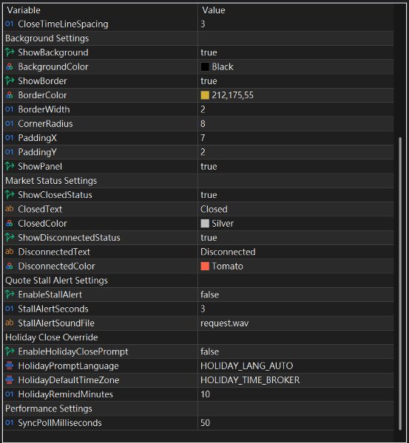Image resolution: width=409 pixels, height=443 pixels.
Task: Click the integer icon beside CloseTimeLineSpacing
Action: tap(10, 24)
